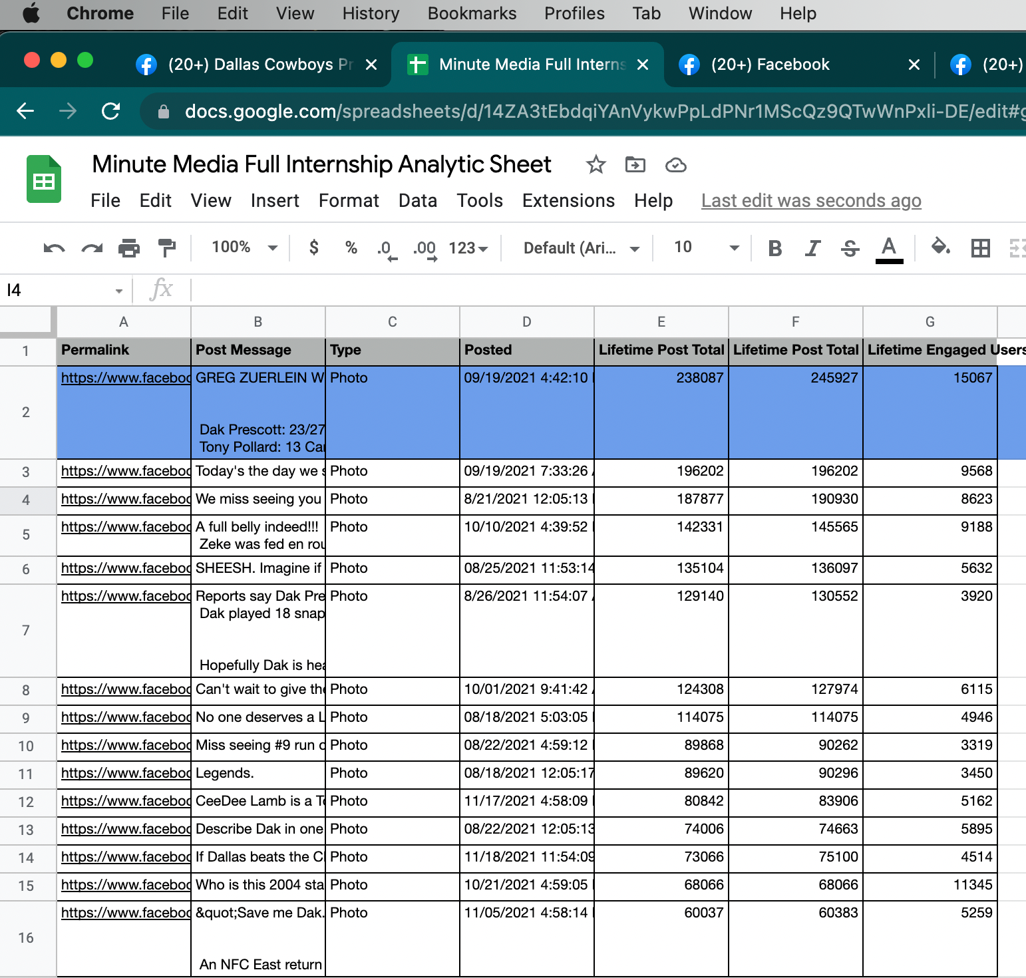Print the spreadsheet with printer icon
Screen dimensions: 1026x978
(x=129, y=248)
